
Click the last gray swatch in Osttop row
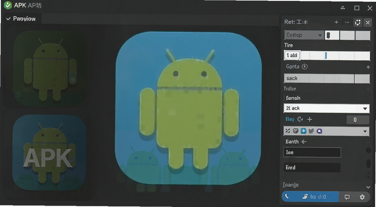coord(362,35)
